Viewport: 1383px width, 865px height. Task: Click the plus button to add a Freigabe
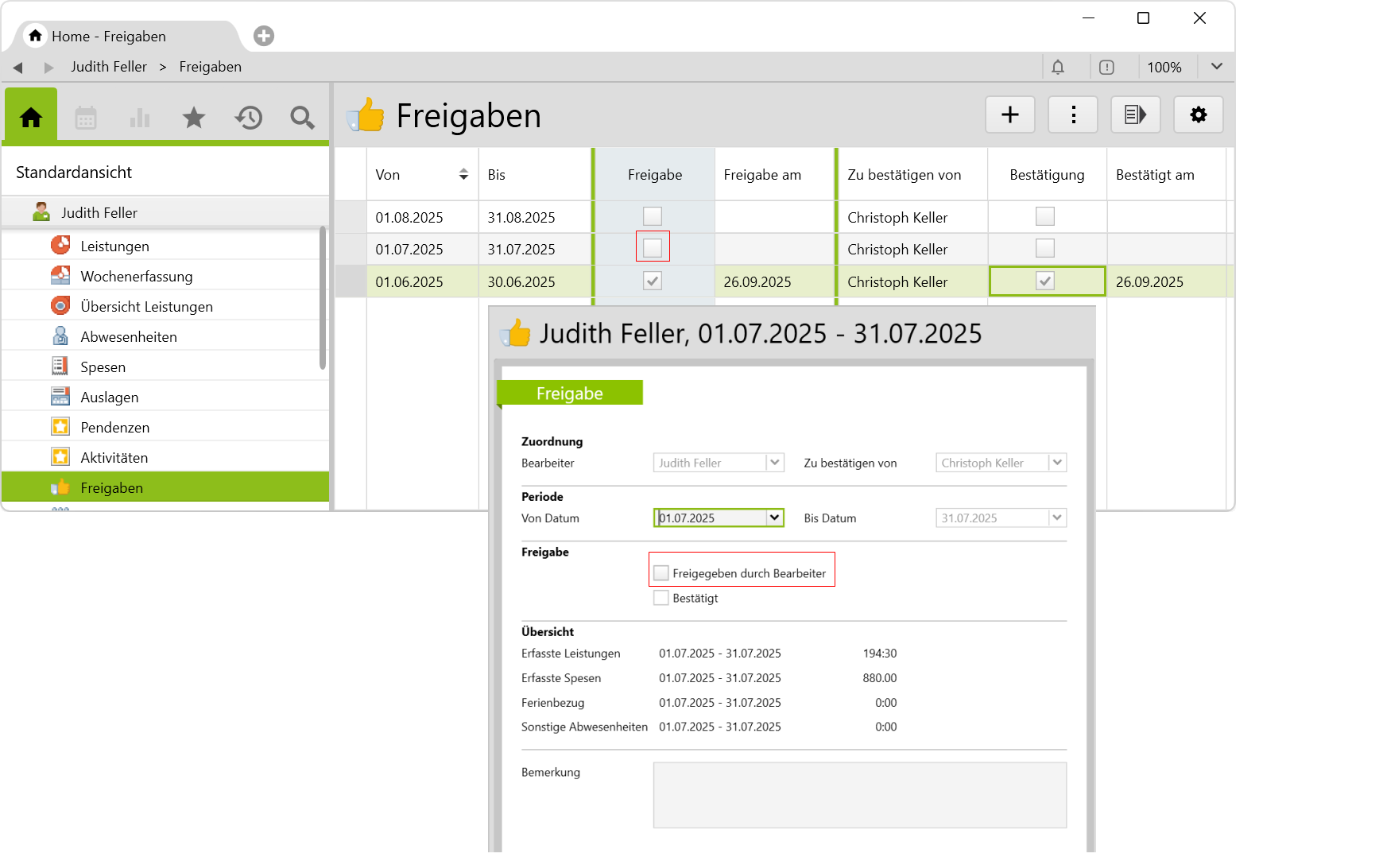tap(1009, 115)
